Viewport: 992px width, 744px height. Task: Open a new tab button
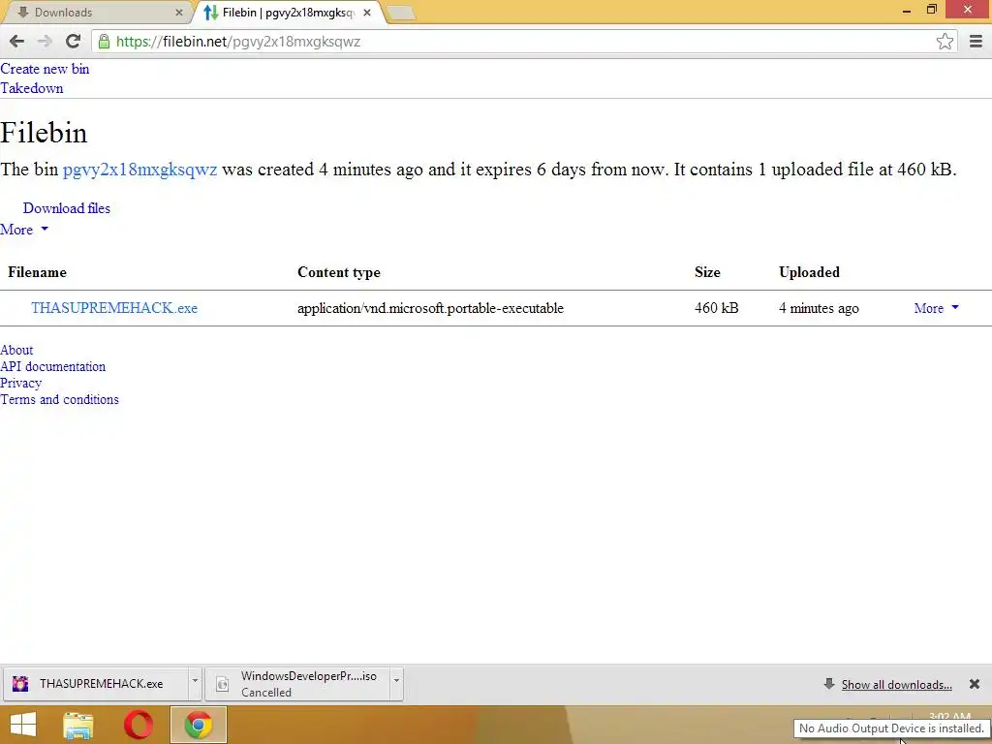[x=400, y=13]
